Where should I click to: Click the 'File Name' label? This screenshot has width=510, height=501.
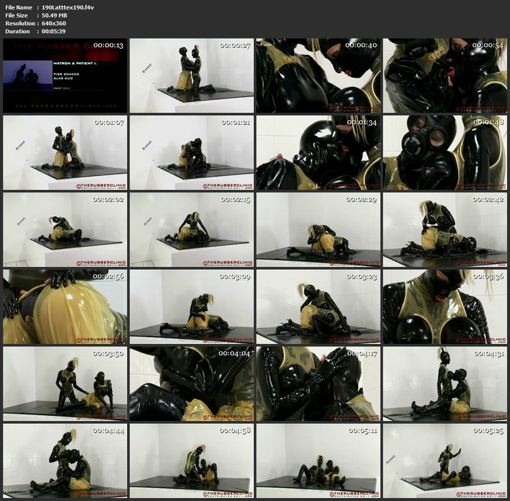point(19,8)
